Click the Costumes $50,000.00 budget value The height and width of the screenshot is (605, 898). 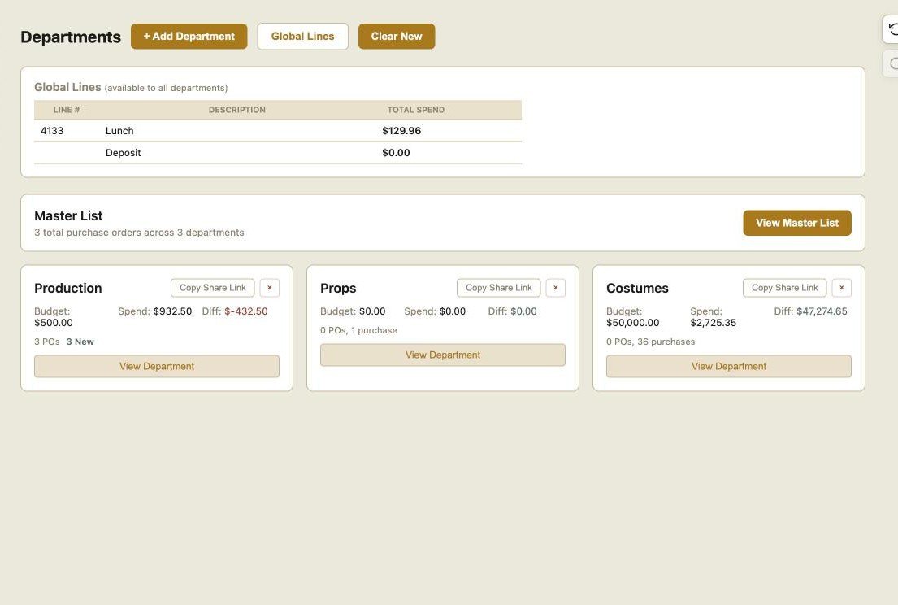633,323
